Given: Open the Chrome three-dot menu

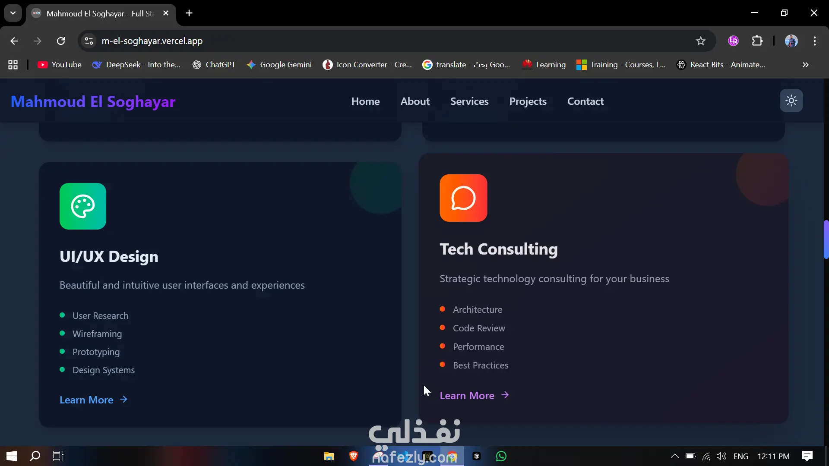Looking at the screenshot, I should tap(814, 41).
